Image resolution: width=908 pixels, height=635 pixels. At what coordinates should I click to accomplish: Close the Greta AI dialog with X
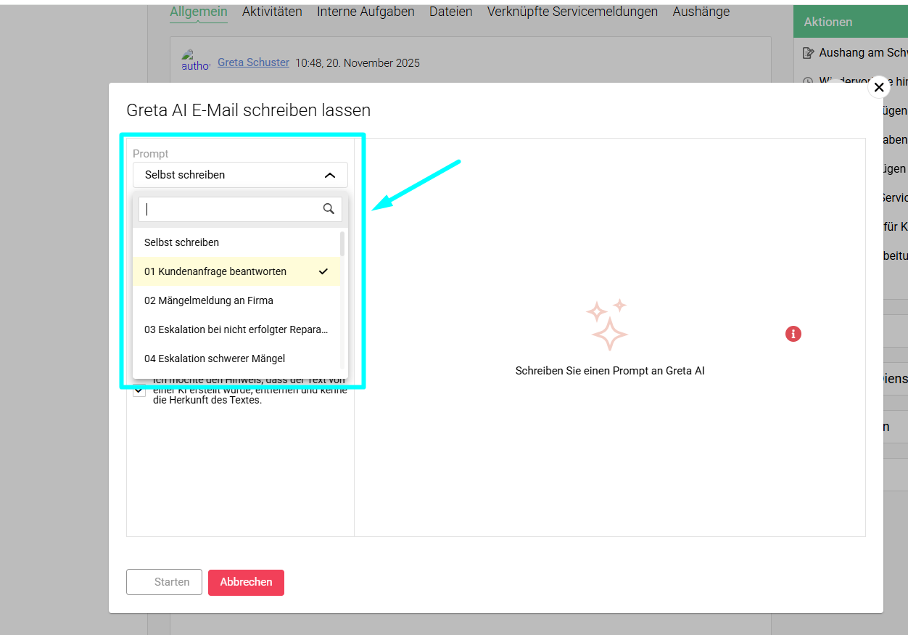(x=878, y=87)
